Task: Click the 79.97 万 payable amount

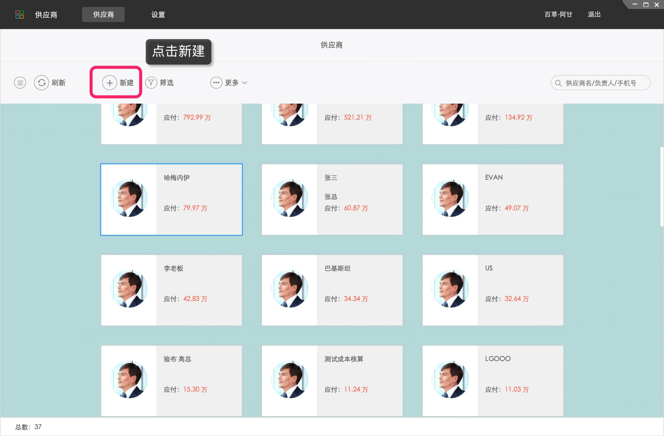Action: tap(195, 208)
